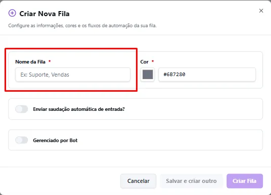Click the purple plus circle icon

coord(12,13)
